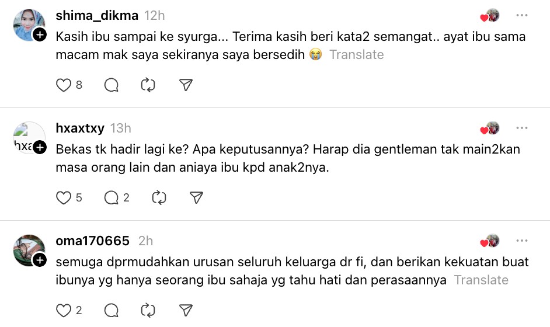Like shima_dikma's comment with heart icon
This screenshot has width=550, height=327.
pos(63,85)
